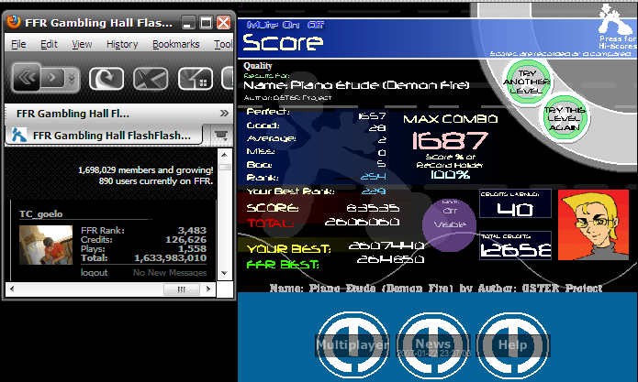Open the Help round button
Viewport: 638px width, 382px height.
[512, 345]
